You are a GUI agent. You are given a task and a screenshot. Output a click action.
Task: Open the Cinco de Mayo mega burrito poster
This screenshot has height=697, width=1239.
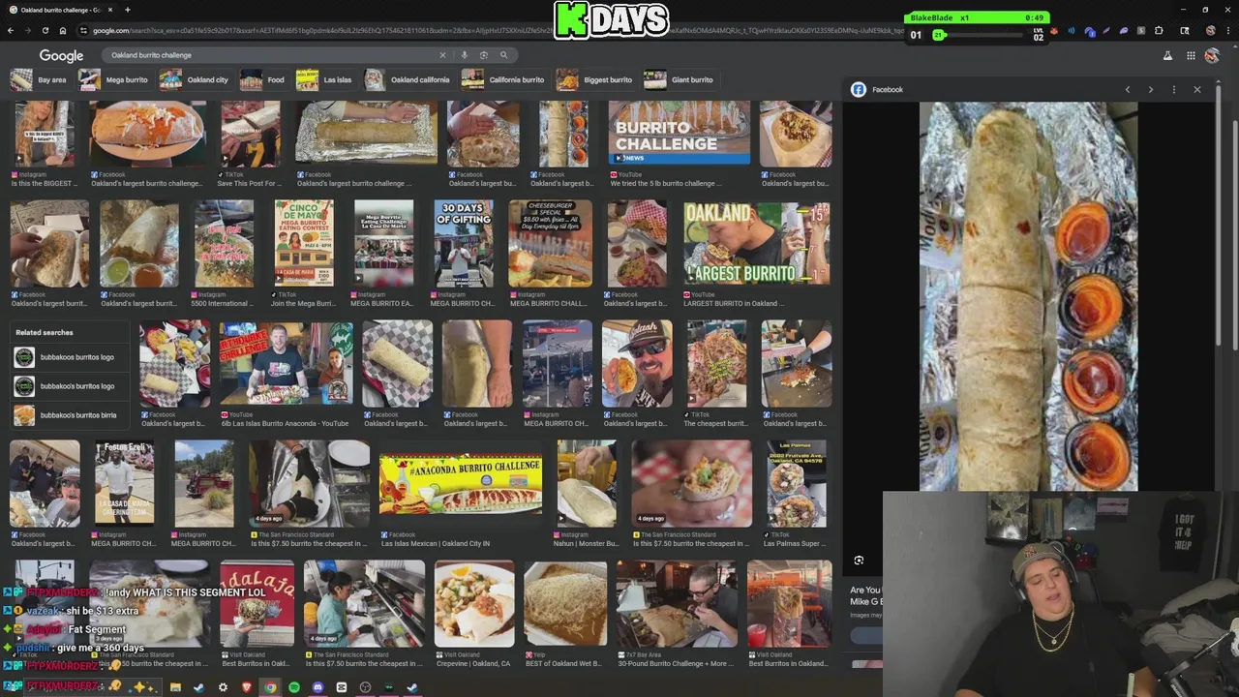304,244
